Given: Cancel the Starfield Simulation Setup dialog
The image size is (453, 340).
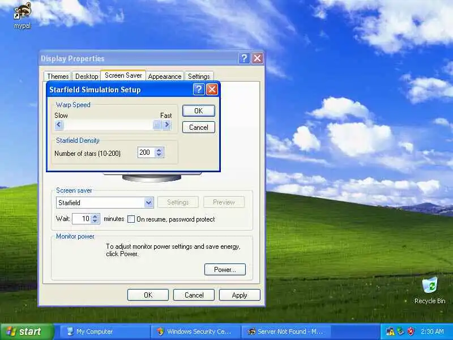Looking at the screenshot, I should (x=199, y=127).
